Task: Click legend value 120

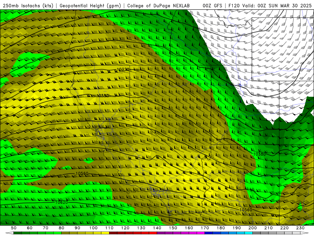Action: tap(125, 228)
